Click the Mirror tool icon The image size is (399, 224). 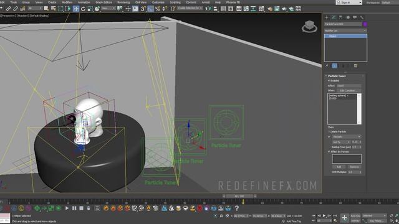click(208, 9)
